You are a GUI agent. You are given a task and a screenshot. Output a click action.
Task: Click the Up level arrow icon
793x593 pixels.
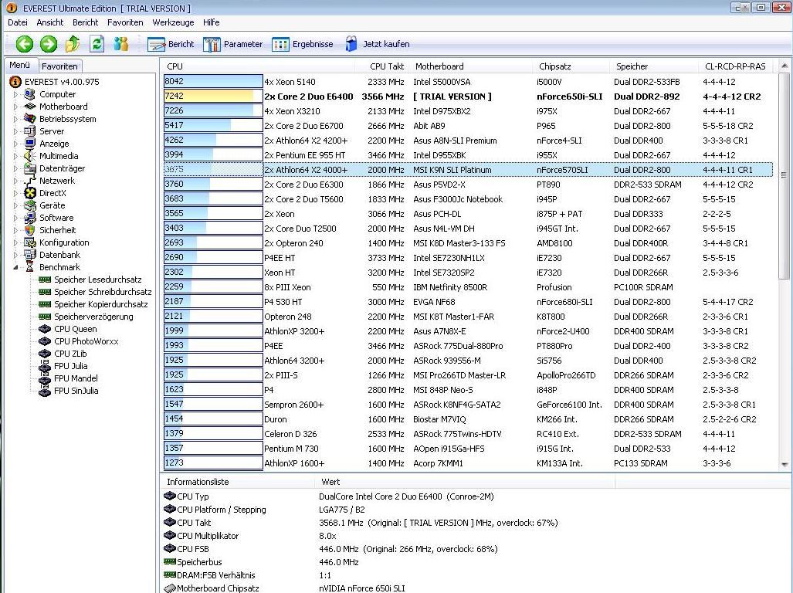pos(73,44)
